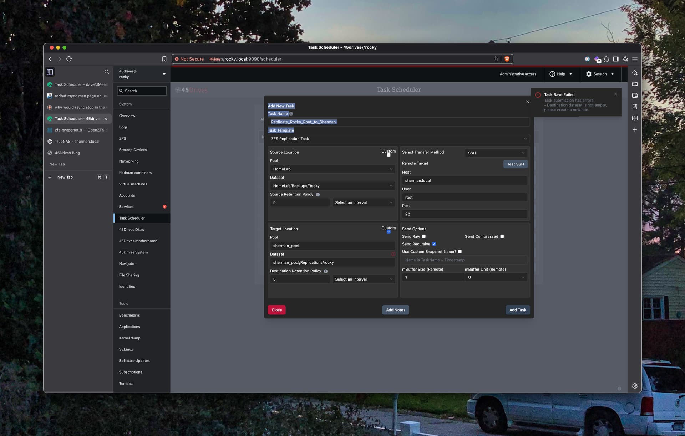This screenshot has width=685, height=436.
Task: Click the Brave shields lion icon
Action: [507, 59]
